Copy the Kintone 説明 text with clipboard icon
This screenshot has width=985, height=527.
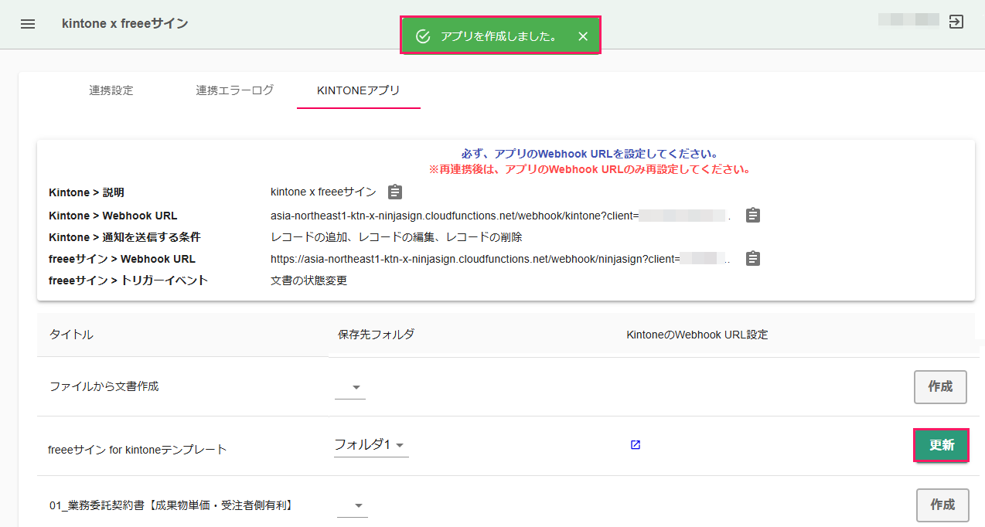[x=395, y=192]
